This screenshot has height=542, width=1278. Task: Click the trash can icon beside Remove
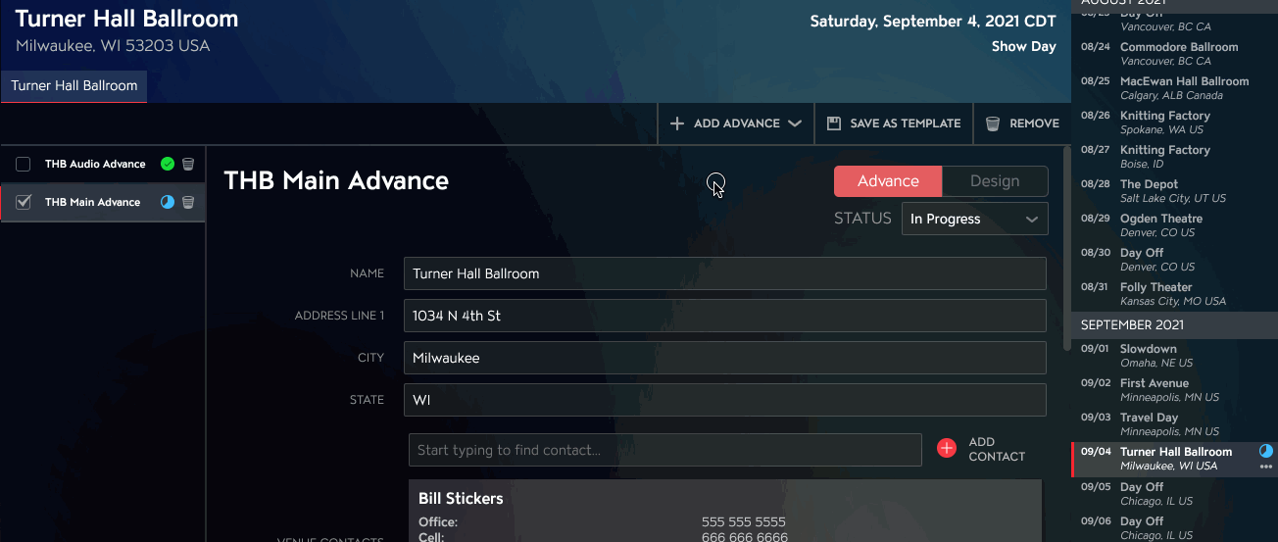(993, 123)
